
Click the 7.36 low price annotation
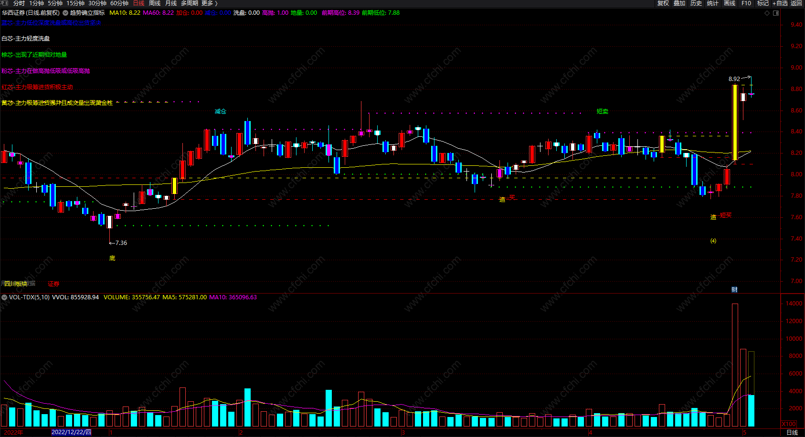(118, 243)
